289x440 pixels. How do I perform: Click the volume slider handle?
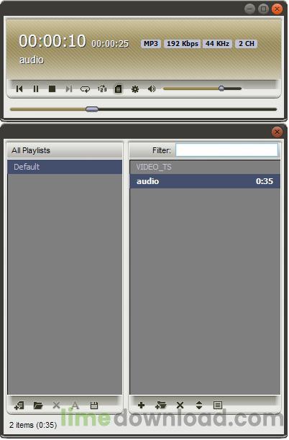[x=221, y=88]
